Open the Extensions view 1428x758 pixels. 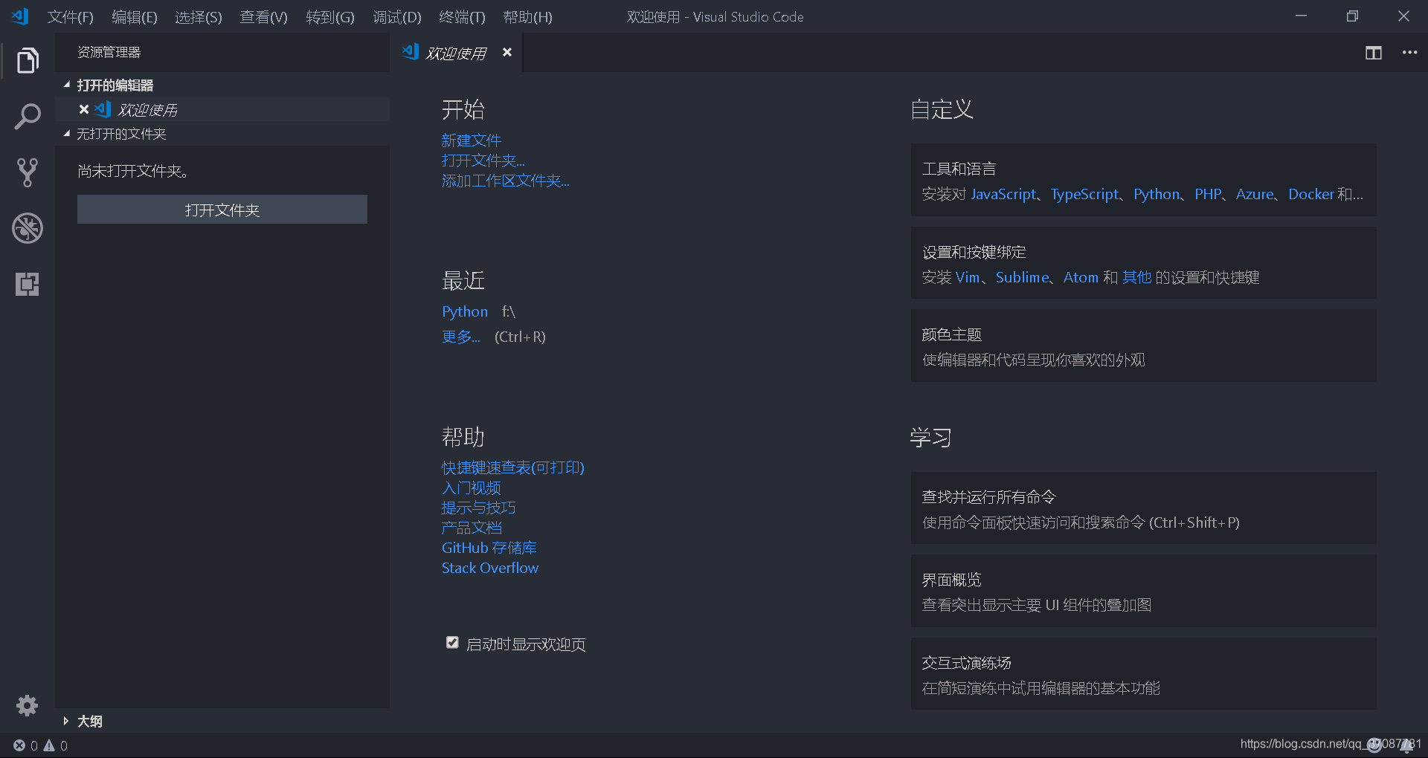click(x=28, y=284)
